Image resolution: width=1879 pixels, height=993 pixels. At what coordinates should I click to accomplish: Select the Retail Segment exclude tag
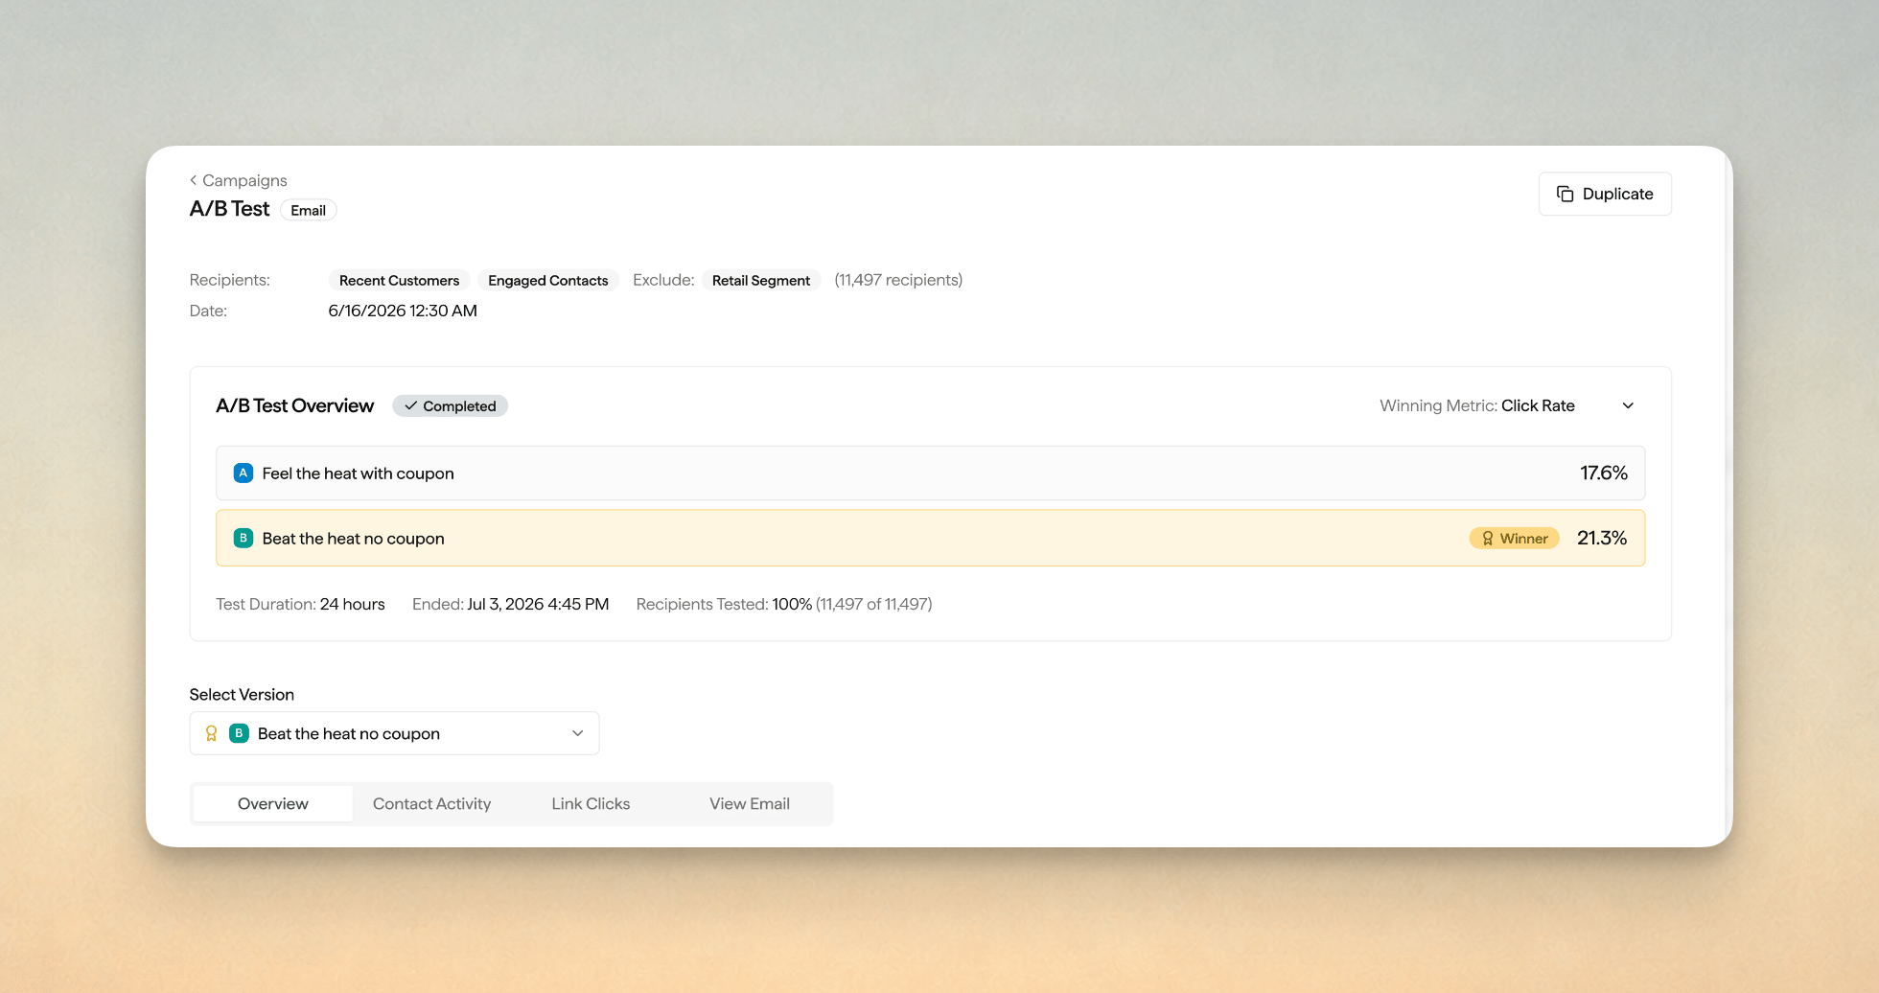click(761, 280)
